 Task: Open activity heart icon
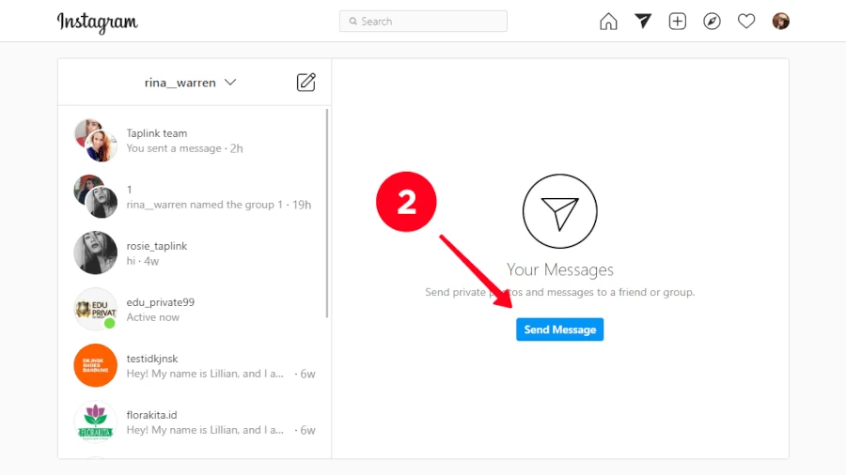coord(746,22)
